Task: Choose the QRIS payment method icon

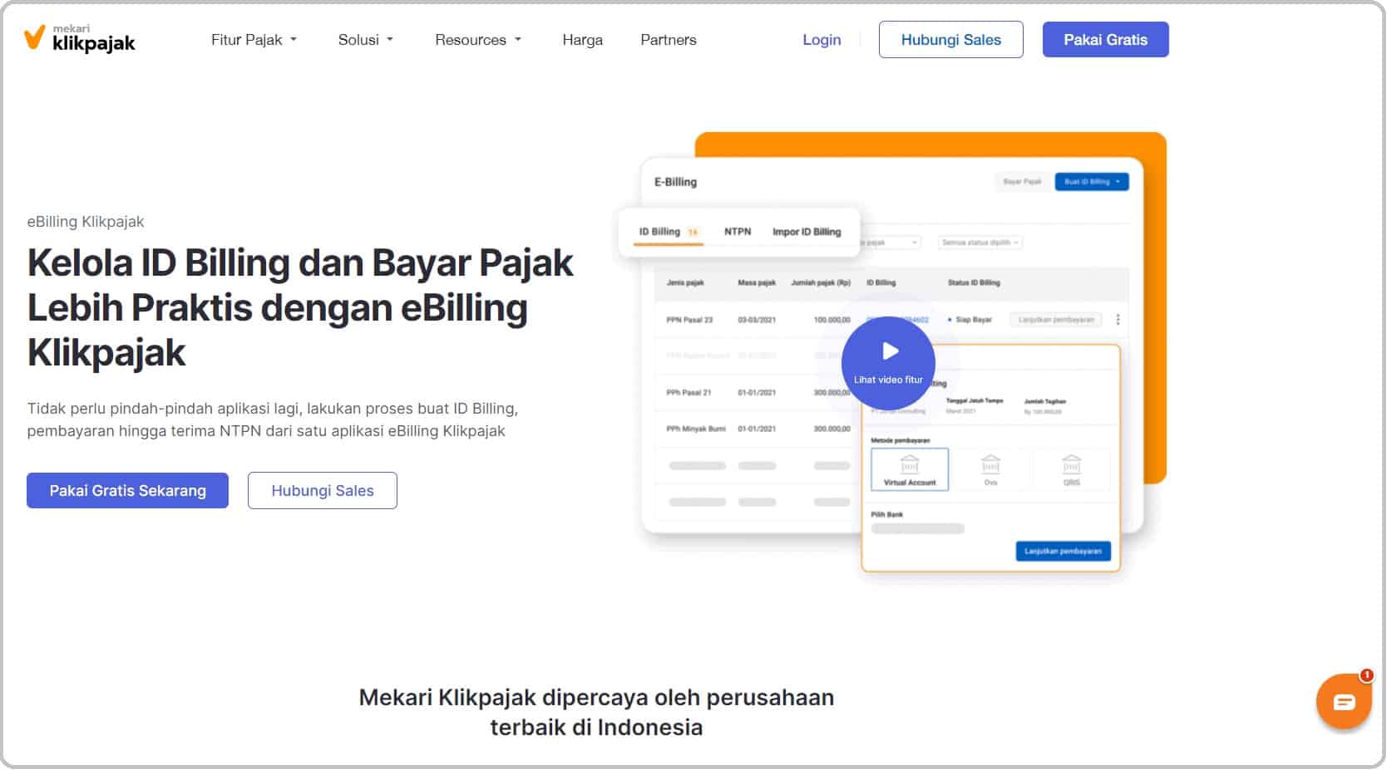Action: tap(1071, 469)
